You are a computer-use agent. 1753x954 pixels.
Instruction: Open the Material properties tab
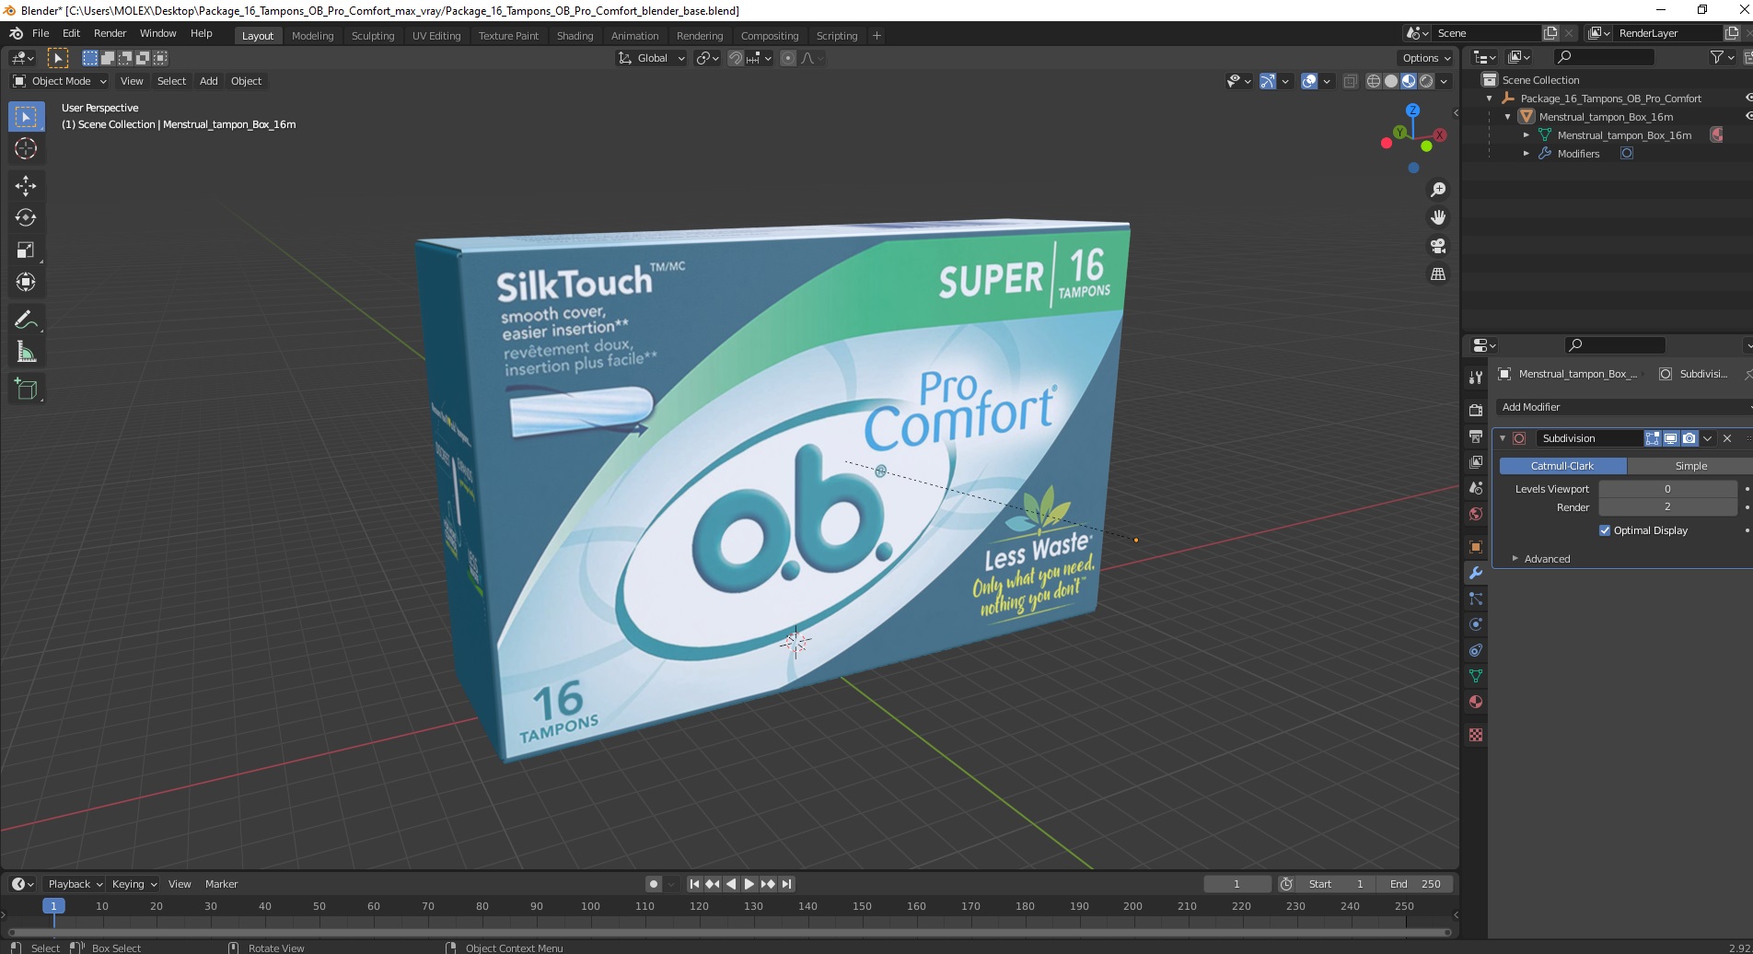click(1476, 702)
